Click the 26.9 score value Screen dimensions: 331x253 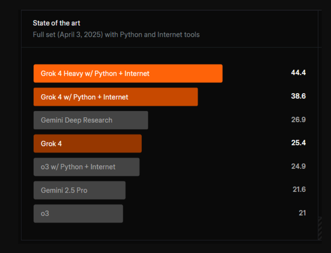tap(298, 120)
